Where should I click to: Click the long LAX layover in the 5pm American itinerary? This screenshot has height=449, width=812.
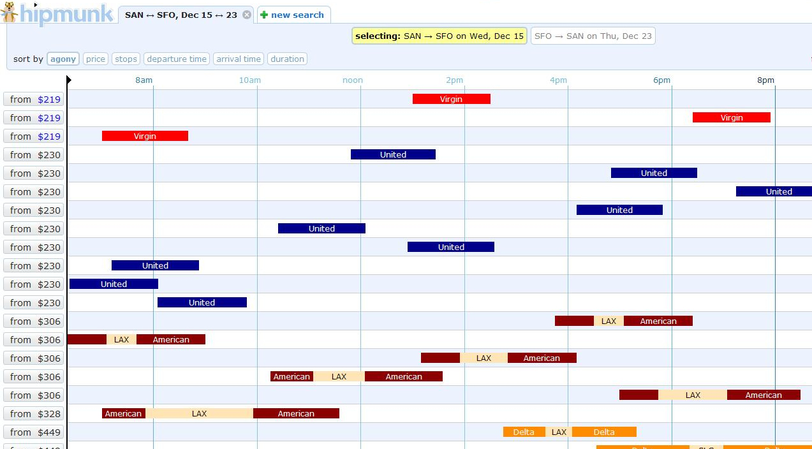click(693, 395)
